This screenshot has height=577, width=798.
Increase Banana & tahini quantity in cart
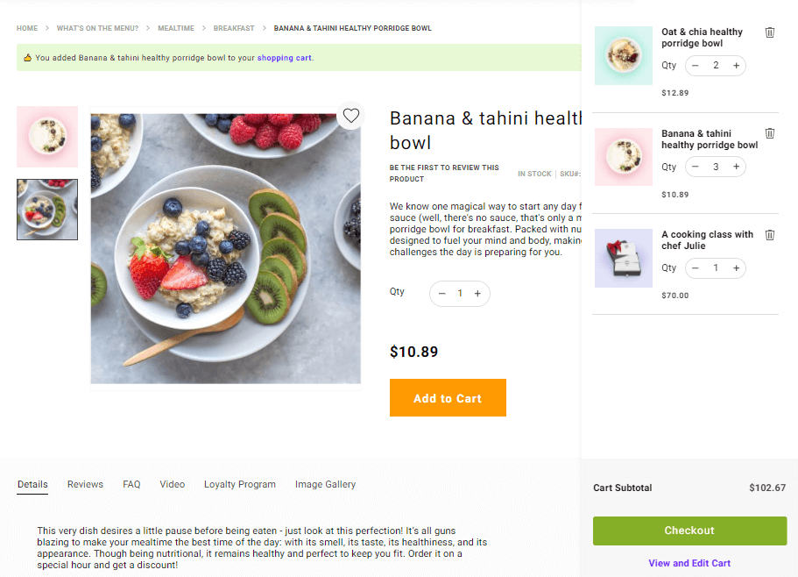[x=736, y=167]
